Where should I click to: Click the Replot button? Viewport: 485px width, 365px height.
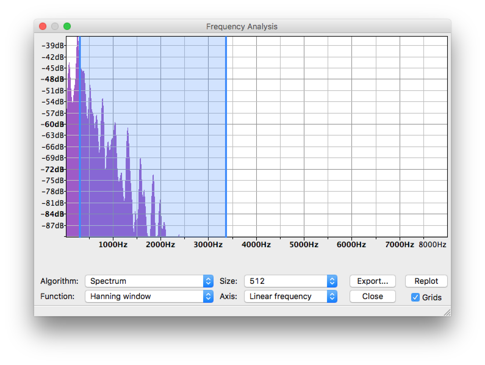tap(426, 281)
